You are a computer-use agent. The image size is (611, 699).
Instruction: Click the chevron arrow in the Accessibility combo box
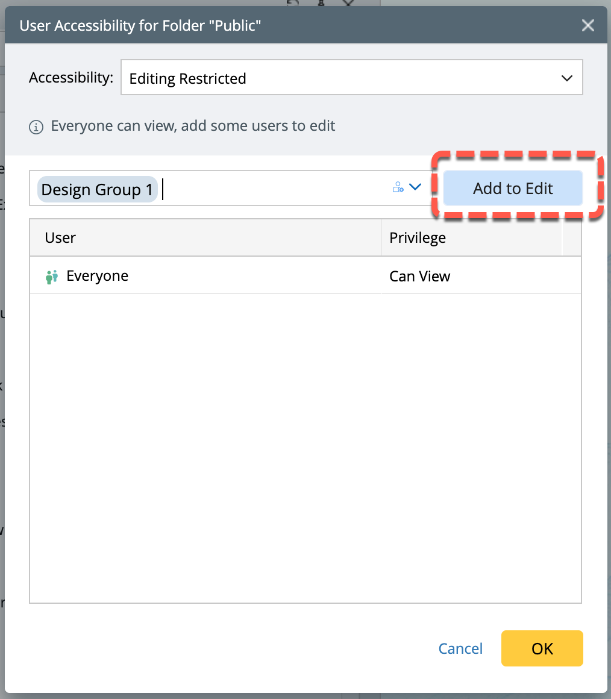tap(566, 78)
